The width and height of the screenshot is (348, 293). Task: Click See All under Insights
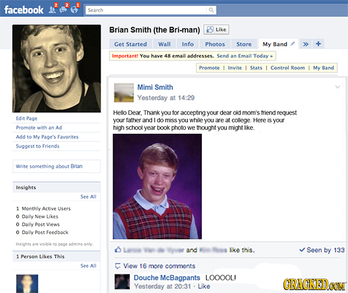pyautogui.click(x=89, y=197)
